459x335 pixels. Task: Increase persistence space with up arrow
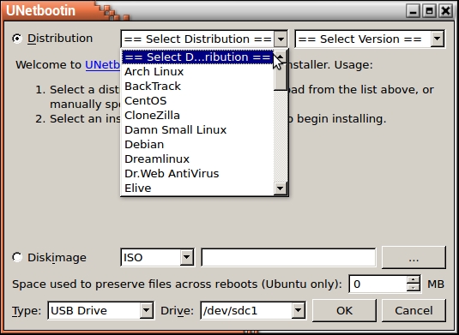click(x=414, y=280)
